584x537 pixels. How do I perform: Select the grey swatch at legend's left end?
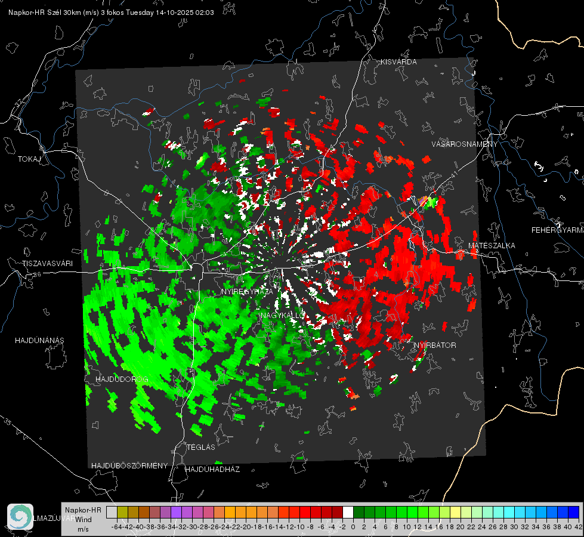point(112,512)
